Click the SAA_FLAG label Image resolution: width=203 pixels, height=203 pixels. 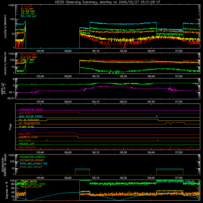pyautogui.click(x=25, y=133)
